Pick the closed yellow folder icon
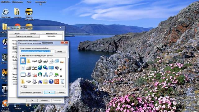 28,61
